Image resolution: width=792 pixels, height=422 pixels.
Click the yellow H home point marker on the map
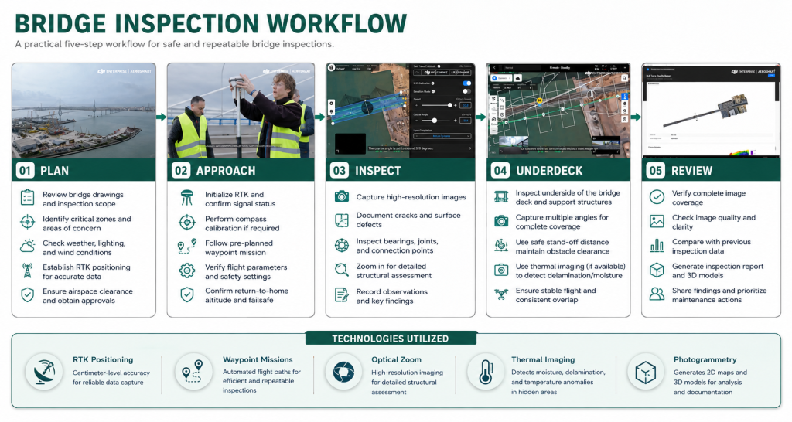coord(539,100)
